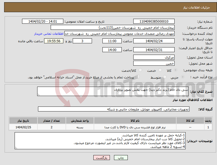Viewport: 217px width, 165px height.
Task: Click the resize handle of description textarea
Action: tap(39, 95)
